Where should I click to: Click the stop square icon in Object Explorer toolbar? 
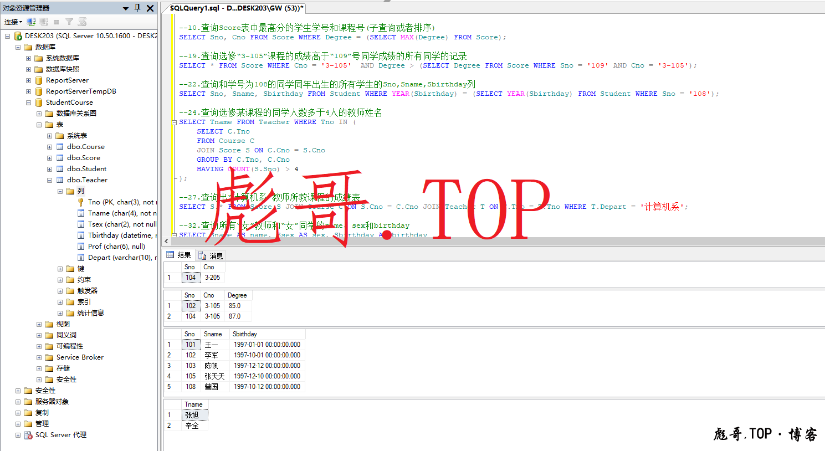click(57, 22)
